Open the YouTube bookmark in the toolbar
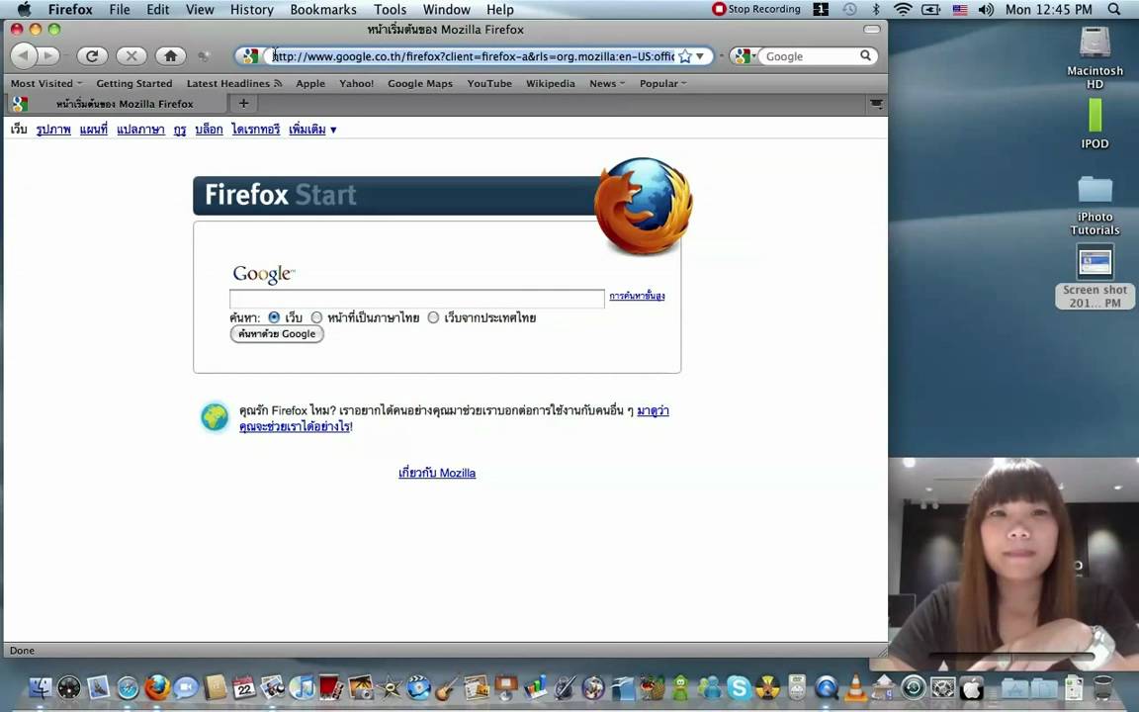The image size is (1139, 712). [489, 83]
